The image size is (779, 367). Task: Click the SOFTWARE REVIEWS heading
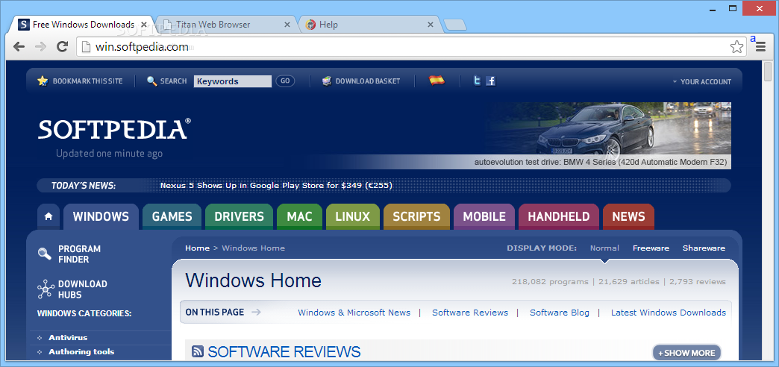pos(284,352)
